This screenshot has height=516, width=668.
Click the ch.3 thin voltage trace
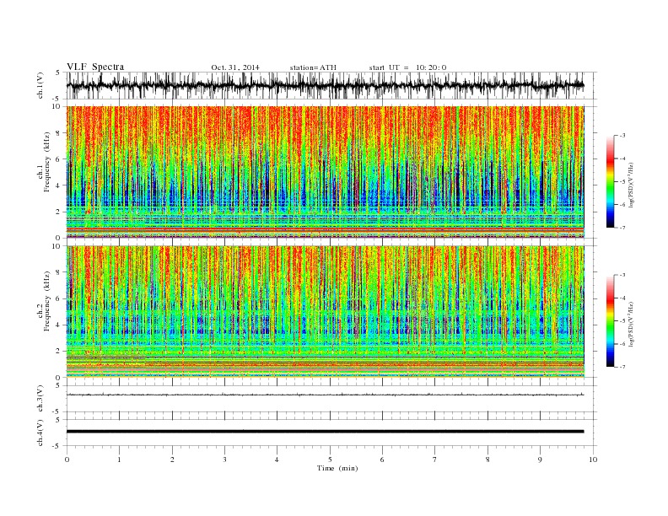point(325,395)
